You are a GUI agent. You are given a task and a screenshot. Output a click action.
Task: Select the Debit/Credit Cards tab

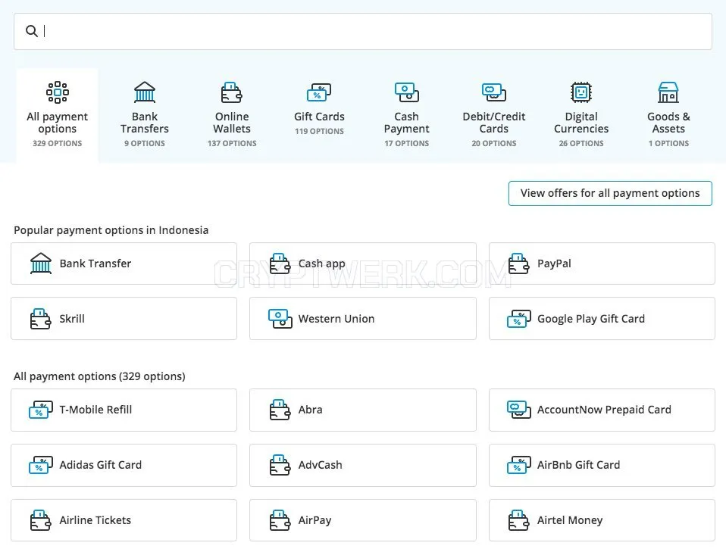pyautogui.click(x=494, y=115)
